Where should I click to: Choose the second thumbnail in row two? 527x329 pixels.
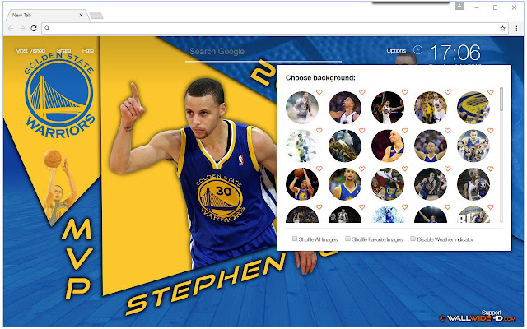(345, 146)
